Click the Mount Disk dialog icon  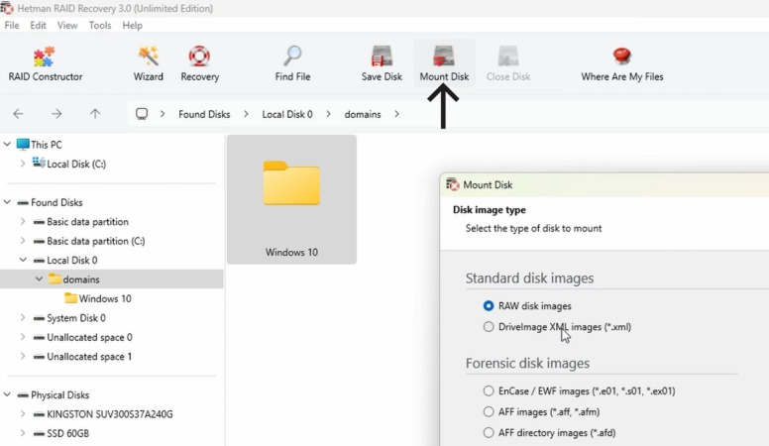coord(452,184)
